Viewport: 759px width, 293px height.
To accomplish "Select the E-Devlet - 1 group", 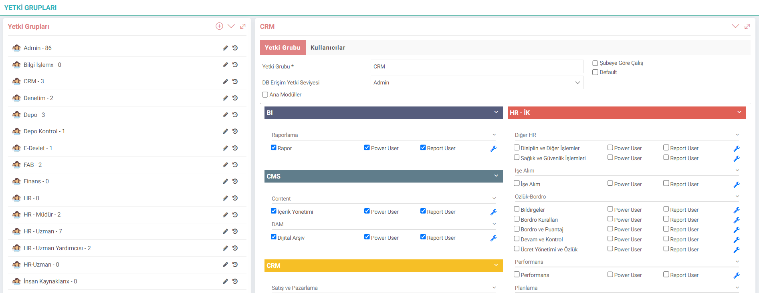I will [38, 148].
